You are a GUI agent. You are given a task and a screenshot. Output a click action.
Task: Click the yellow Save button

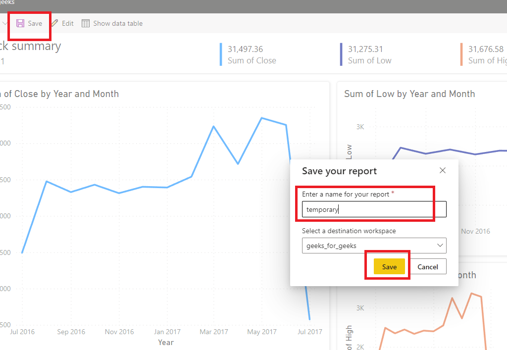389,267
